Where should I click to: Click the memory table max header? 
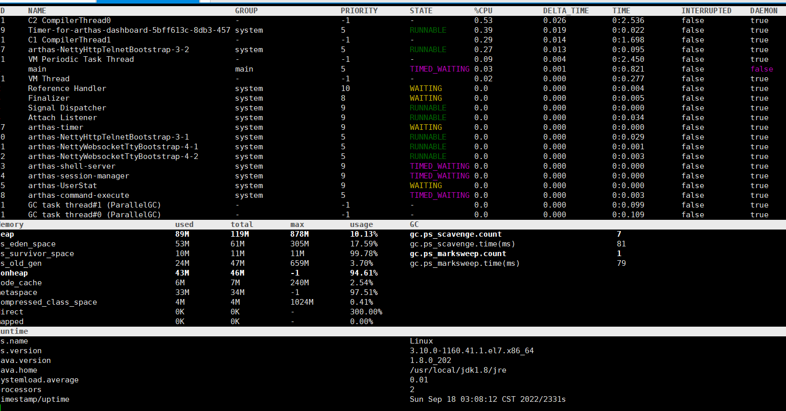pos(297,224)
